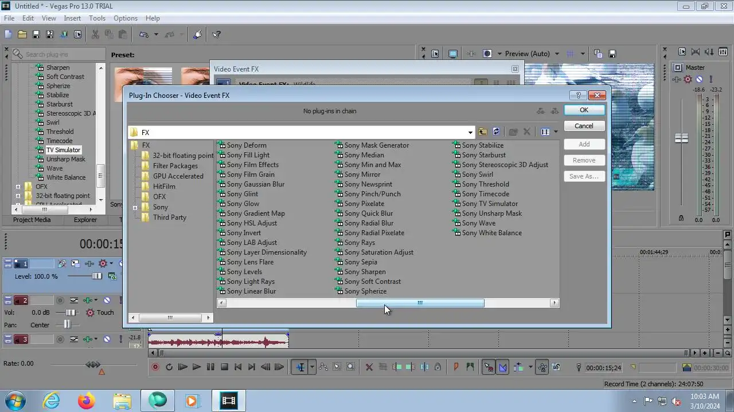
Task: Open the Options menu
Action: tap(125, 18)
